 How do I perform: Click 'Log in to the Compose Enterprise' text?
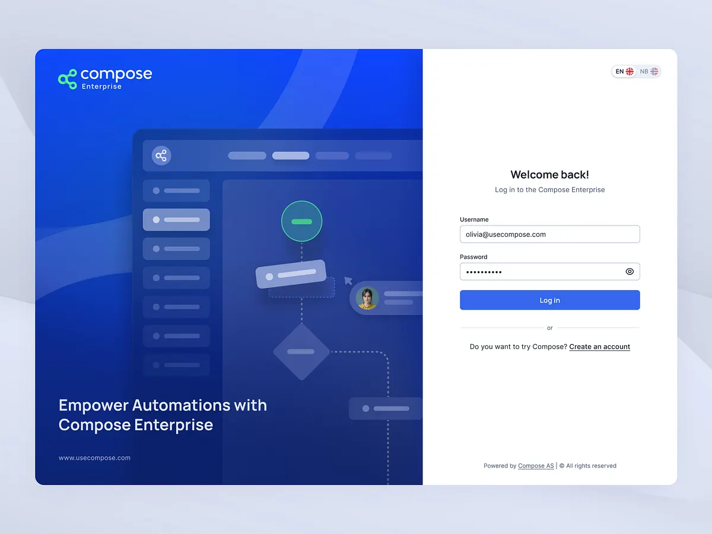(549, 190)
